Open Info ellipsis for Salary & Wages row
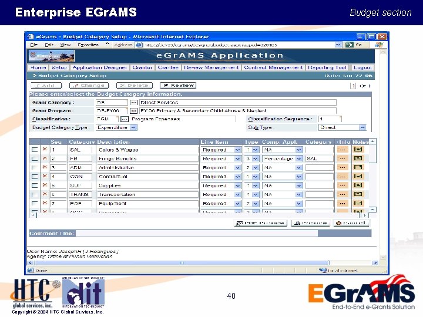The image size is (423, 317). tap(343, 150)
